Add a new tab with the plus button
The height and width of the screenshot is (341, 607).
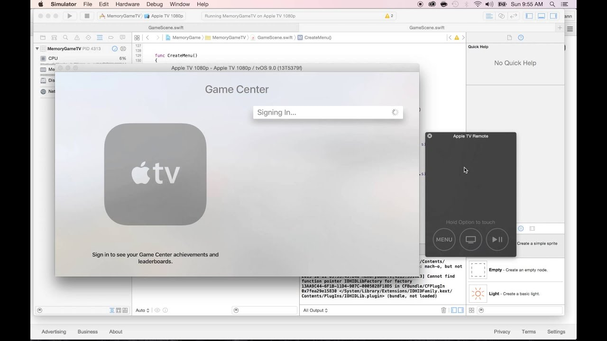[x=560, y=27]
